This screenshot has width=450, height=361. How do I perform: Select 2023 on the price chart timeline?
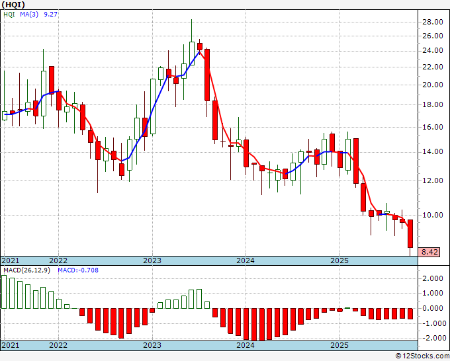point(152,261)
